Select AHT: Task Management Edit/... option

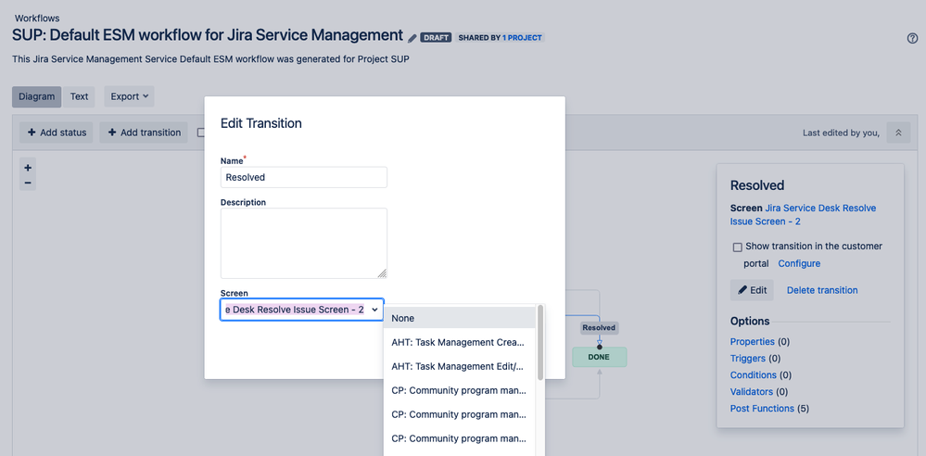click(460, 366)
